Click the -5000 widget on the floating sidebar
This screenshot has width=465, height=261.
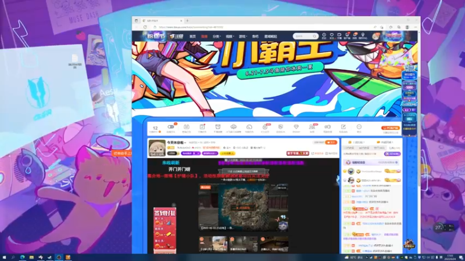[410, 88]
